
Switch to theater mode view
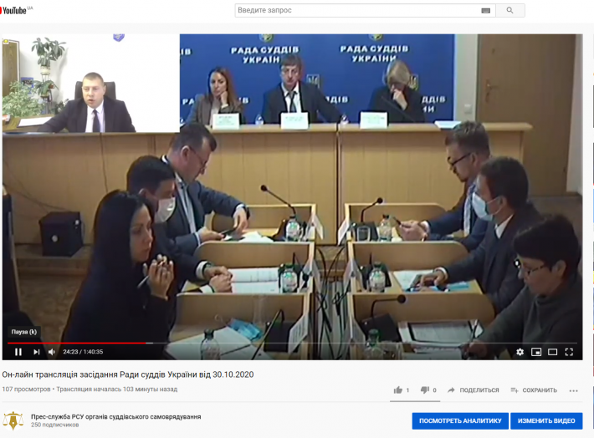[x=552, y=352]
